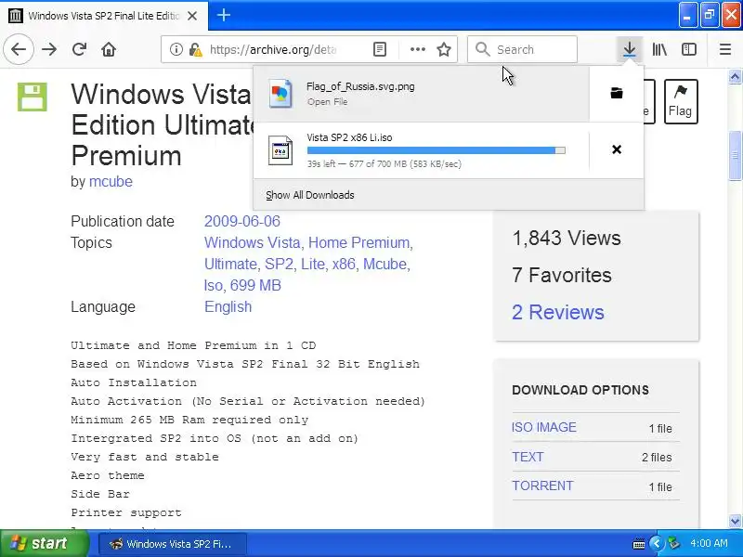The height and width of the screenshot is (557, 743).
Task: Go back with the browser back arrow
Action: (x=19, y=49)
